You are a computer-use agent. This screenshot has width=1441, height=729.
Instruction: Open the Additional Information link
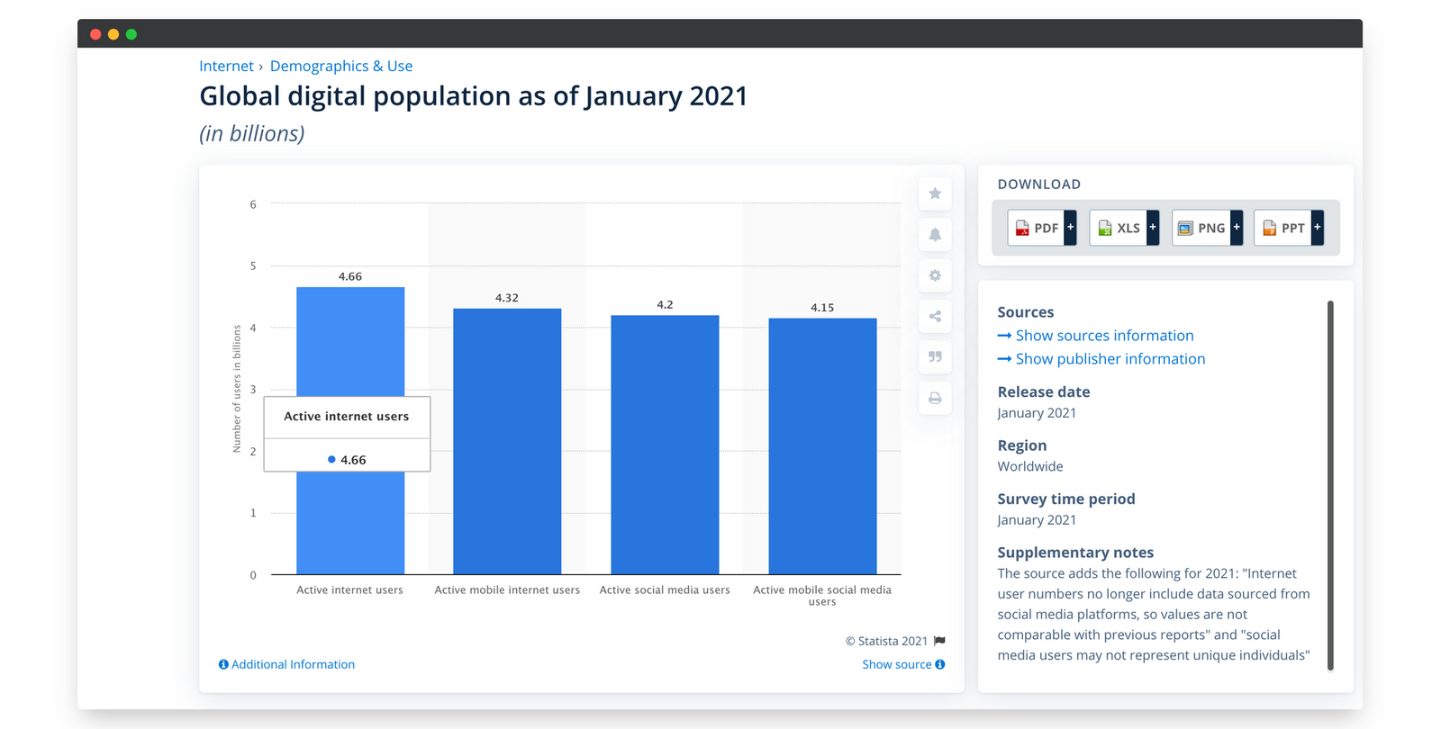(286, 664)
